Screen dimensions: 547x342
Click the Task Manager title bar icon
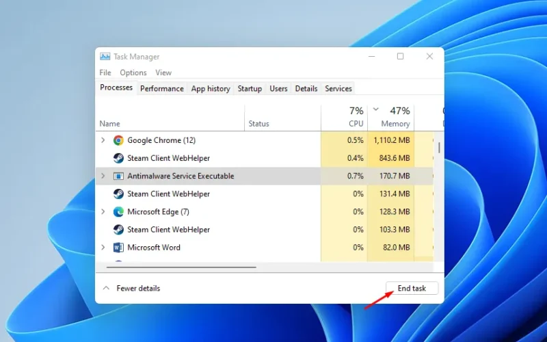coord(105,56)
